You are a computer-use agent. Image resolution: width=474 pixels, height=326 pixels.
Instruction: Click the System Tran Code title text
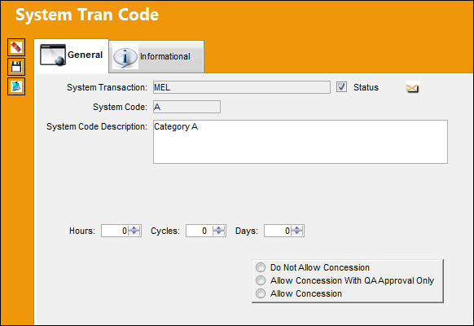click(87, 15)
